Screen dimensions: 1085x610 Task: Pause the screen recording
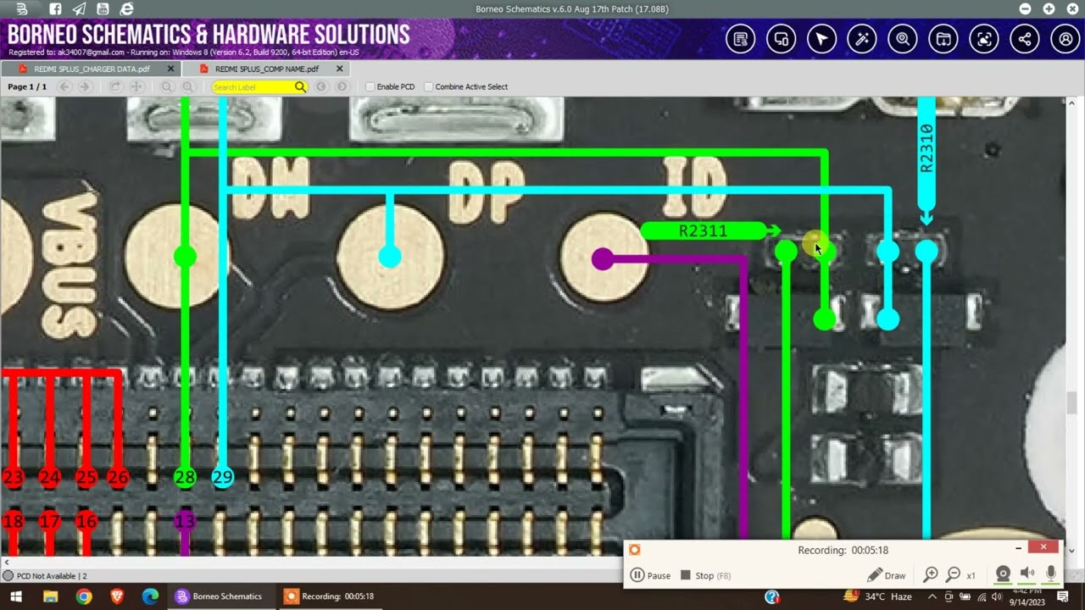[x=650, y=575]
